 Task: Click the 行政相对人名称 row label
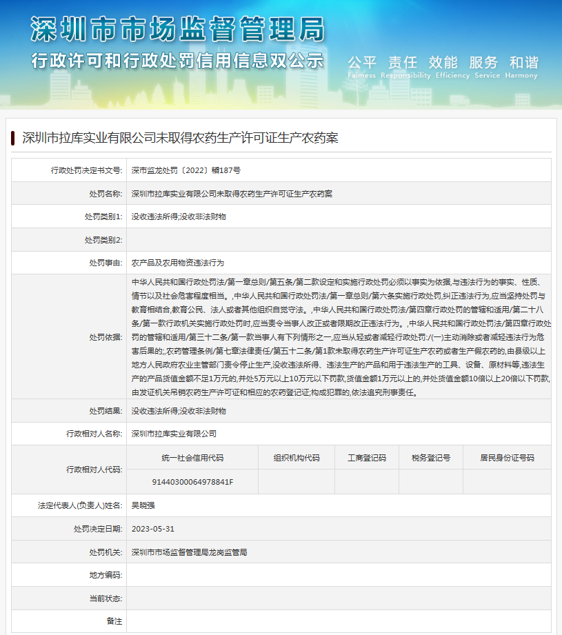click(94, 434)
